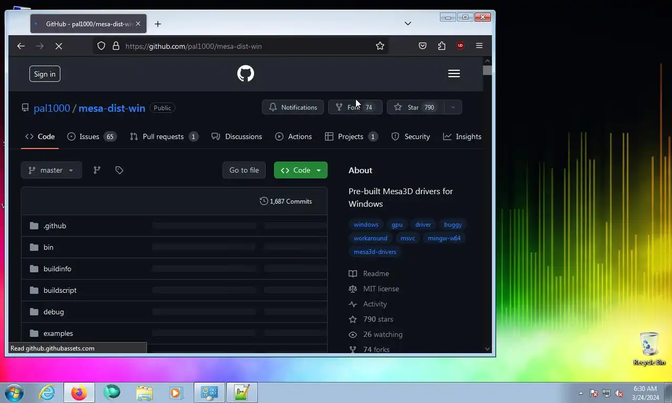Click the pal1000 owner link

[x=52, y=108]
